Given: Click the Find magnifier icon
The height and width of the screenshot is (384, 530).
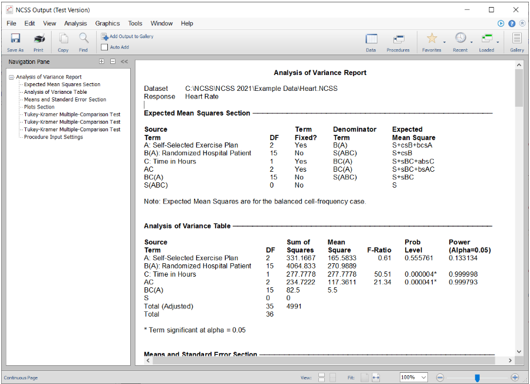Looking at the screenshot, I should 83,39.
